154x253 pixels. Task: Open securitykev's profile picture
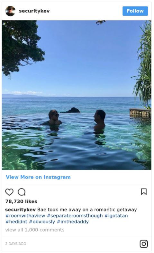tap(10, 11)
